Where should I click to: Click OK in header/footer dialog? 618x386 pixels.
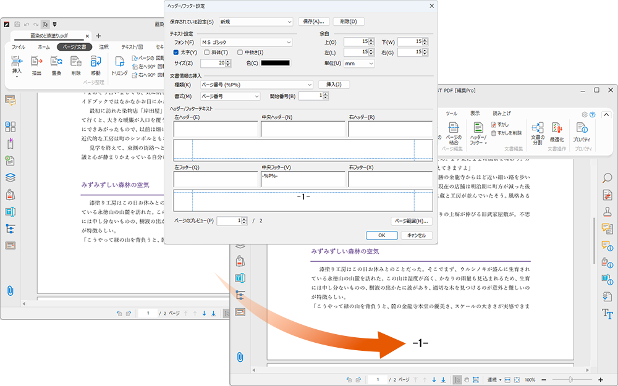click(x=381, y=235)
